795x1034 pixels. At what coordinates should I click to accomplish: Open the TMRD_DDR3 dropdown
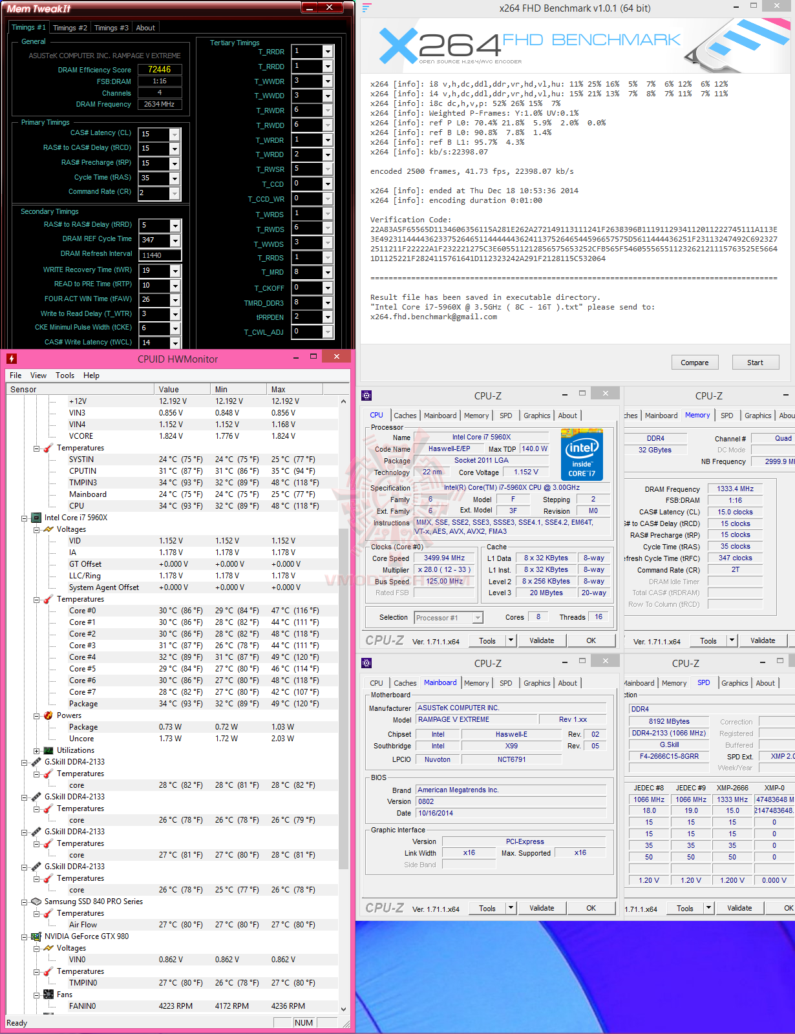[x=328, y=302]
